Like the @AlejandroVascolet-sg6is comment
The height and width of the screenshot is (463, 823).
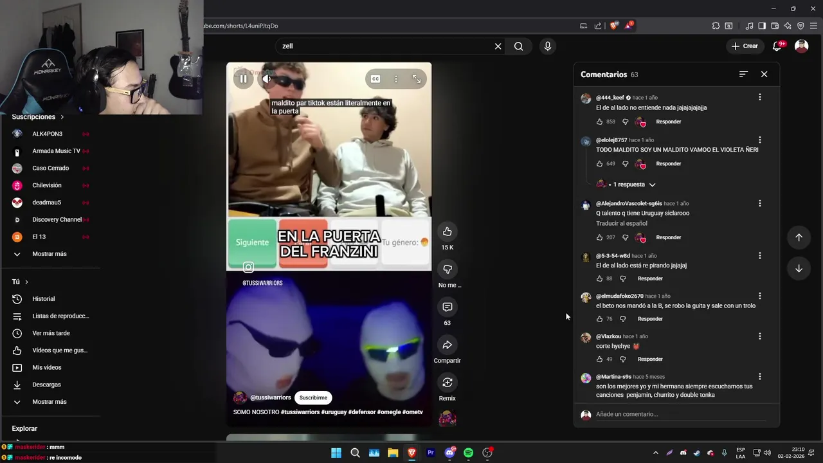click(x=599, y=237)
